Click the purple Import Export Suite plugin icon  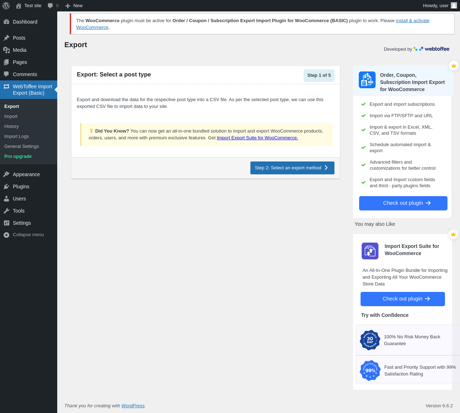[370, 251]
